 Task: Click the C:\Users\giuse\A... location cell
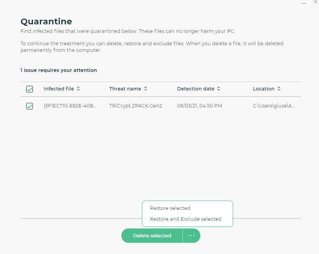(274, 106)
